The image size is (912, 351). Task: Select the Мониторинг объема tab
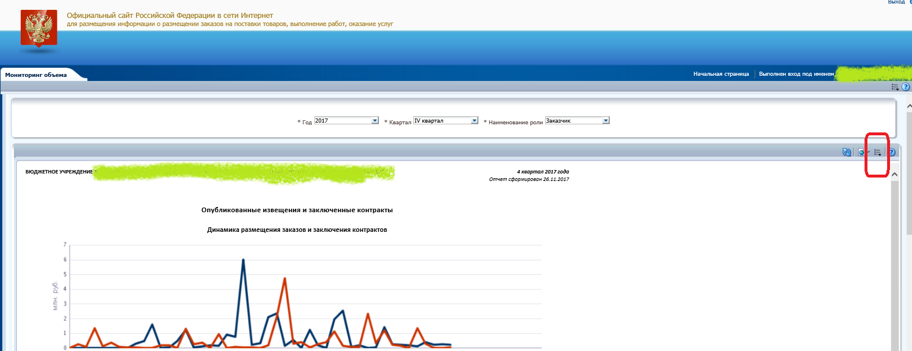[36, 75]
